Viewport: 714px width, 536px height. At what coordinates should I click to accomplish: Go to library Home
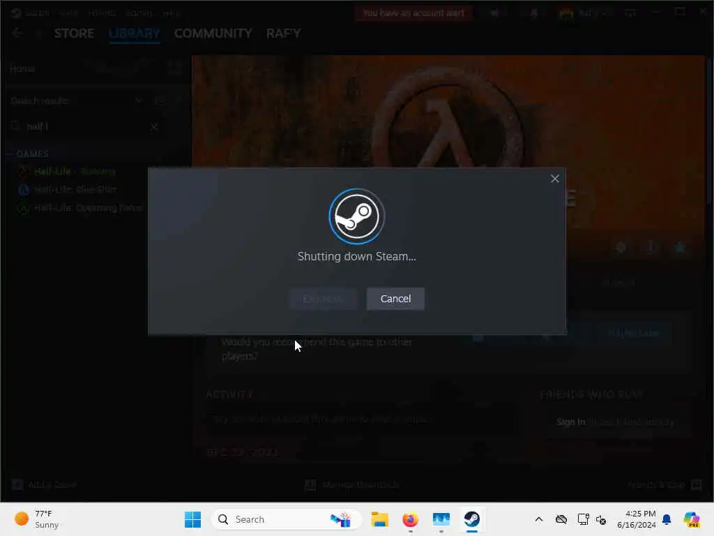[x=22, y=69]
